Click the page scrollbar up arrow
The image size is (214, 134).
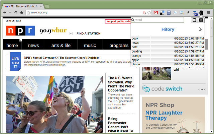click(x=211, y=18)
